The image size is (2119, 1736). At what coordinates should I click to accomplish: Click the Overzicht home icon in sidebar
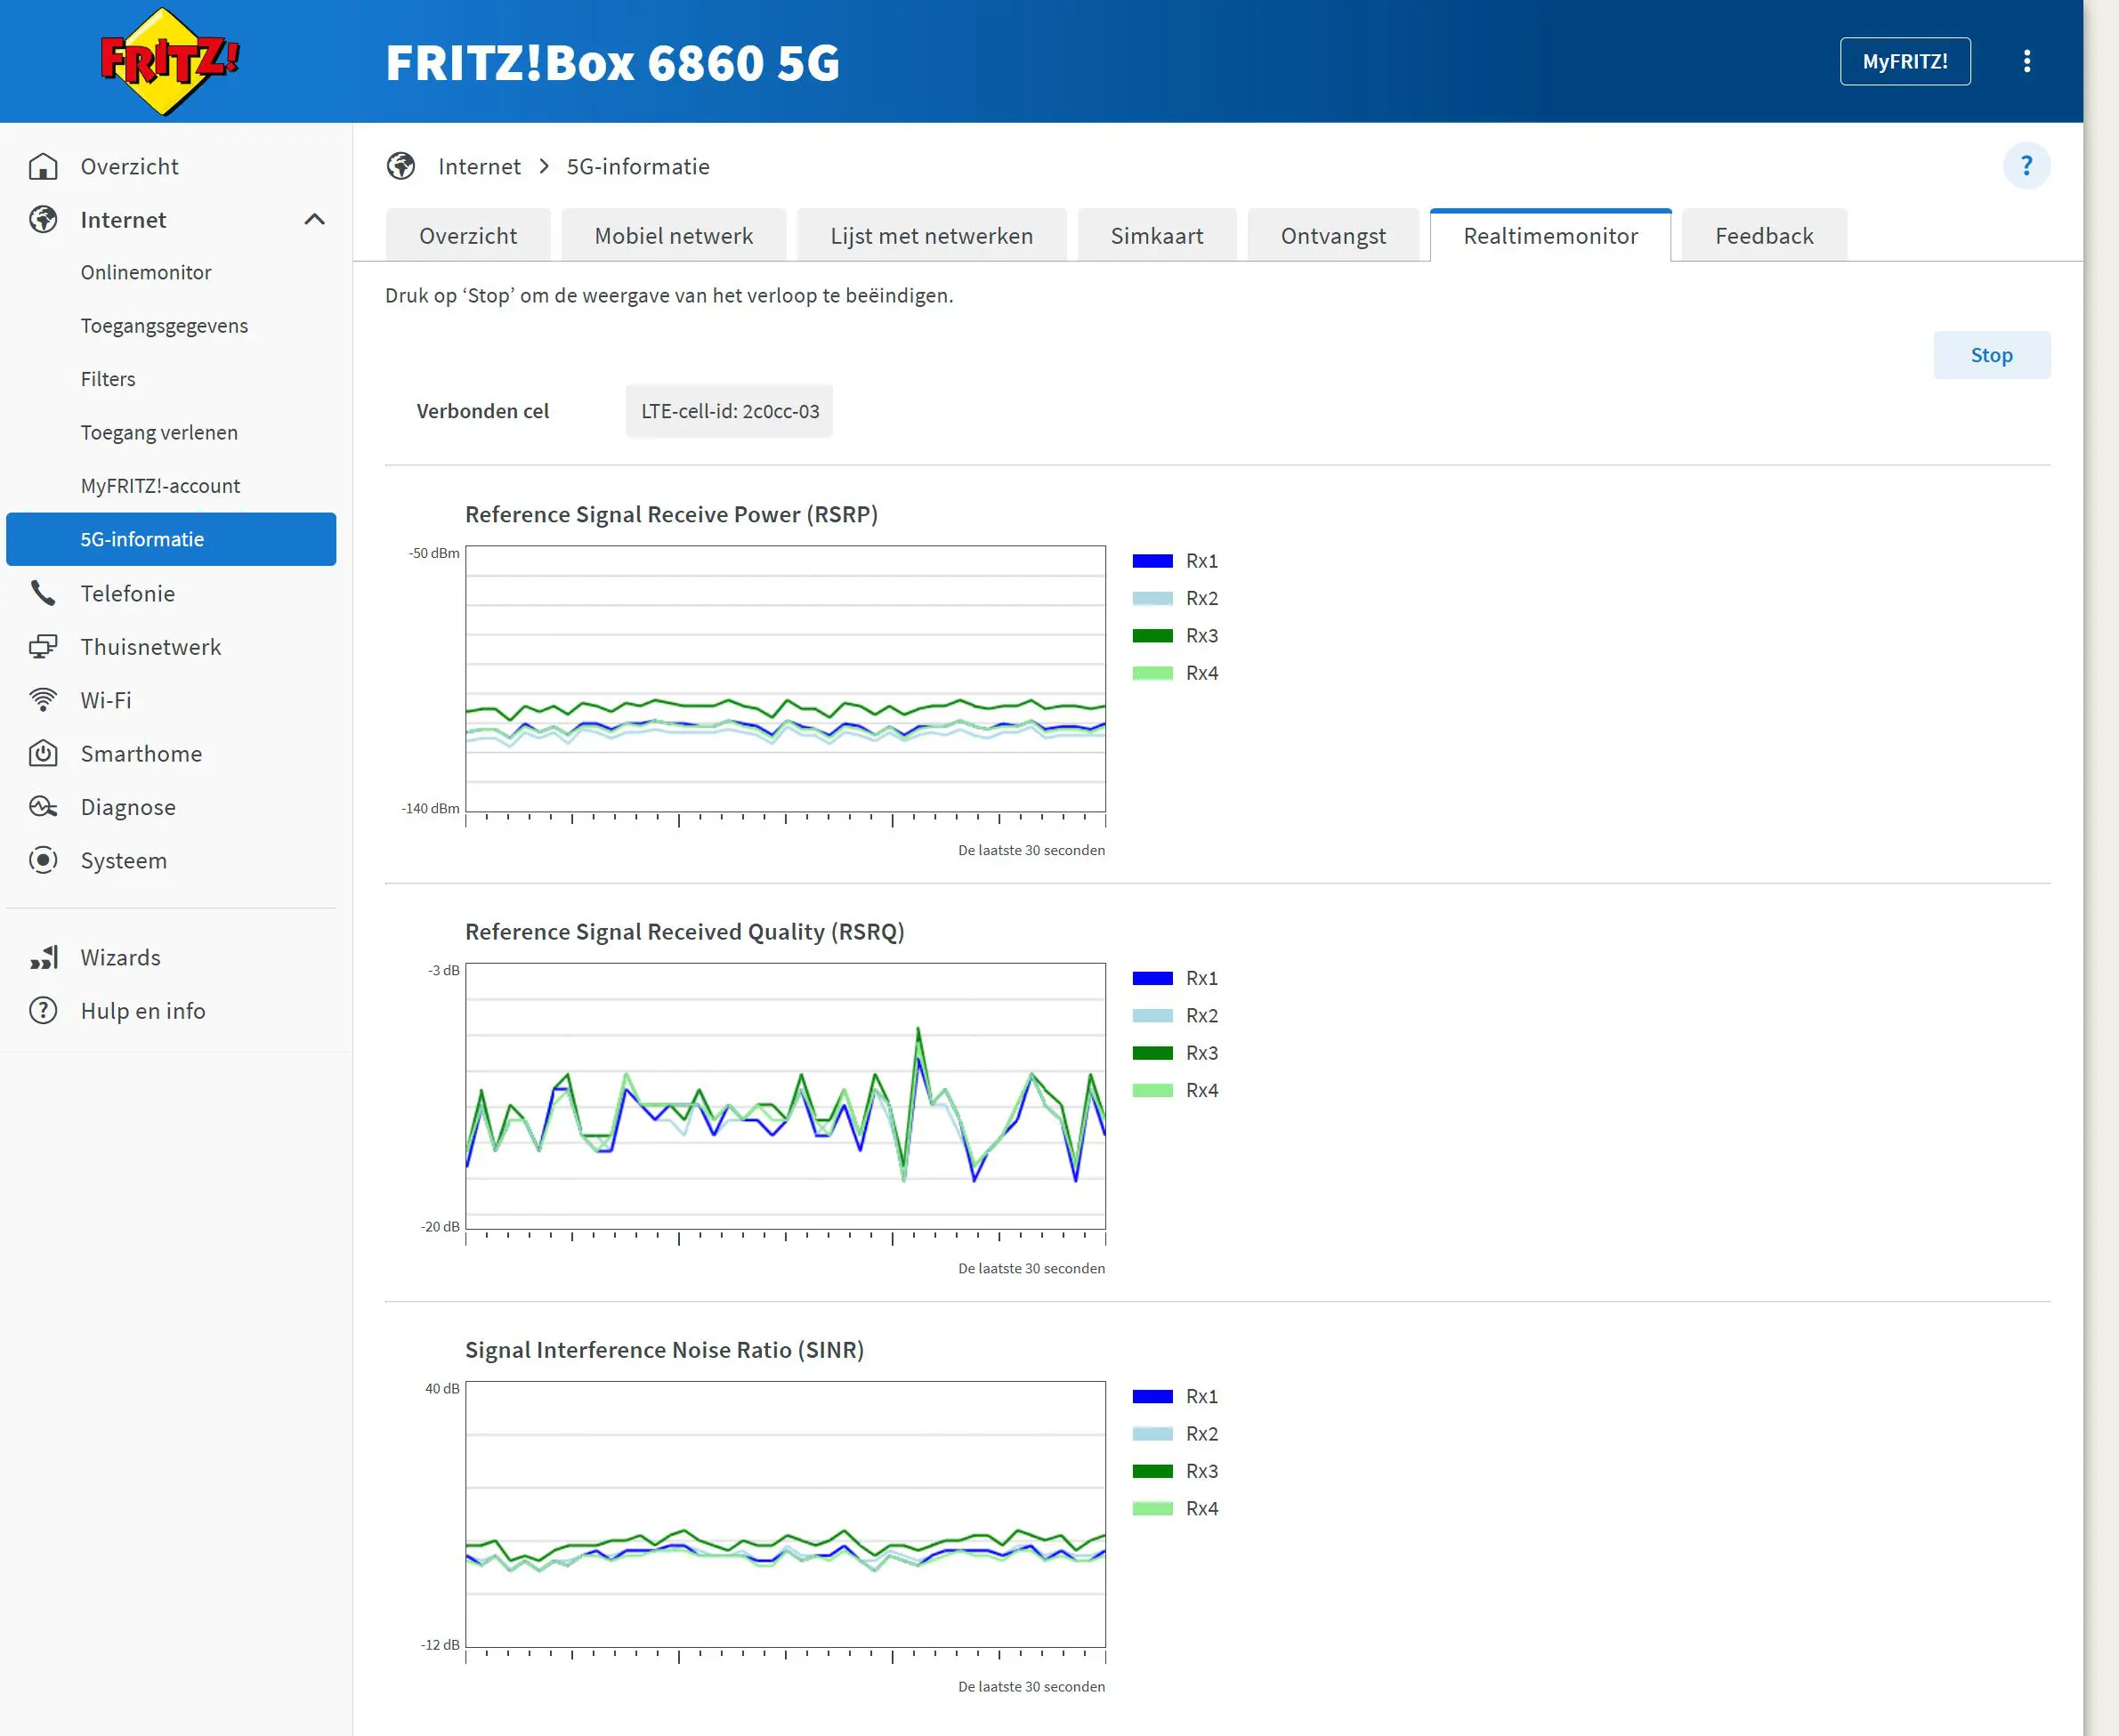point(43,167)
